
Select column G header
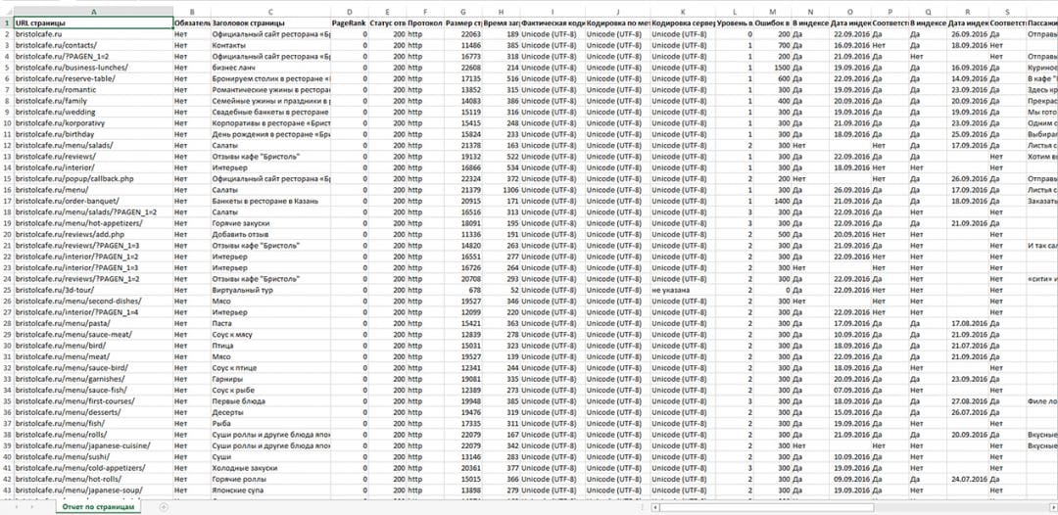462,12
